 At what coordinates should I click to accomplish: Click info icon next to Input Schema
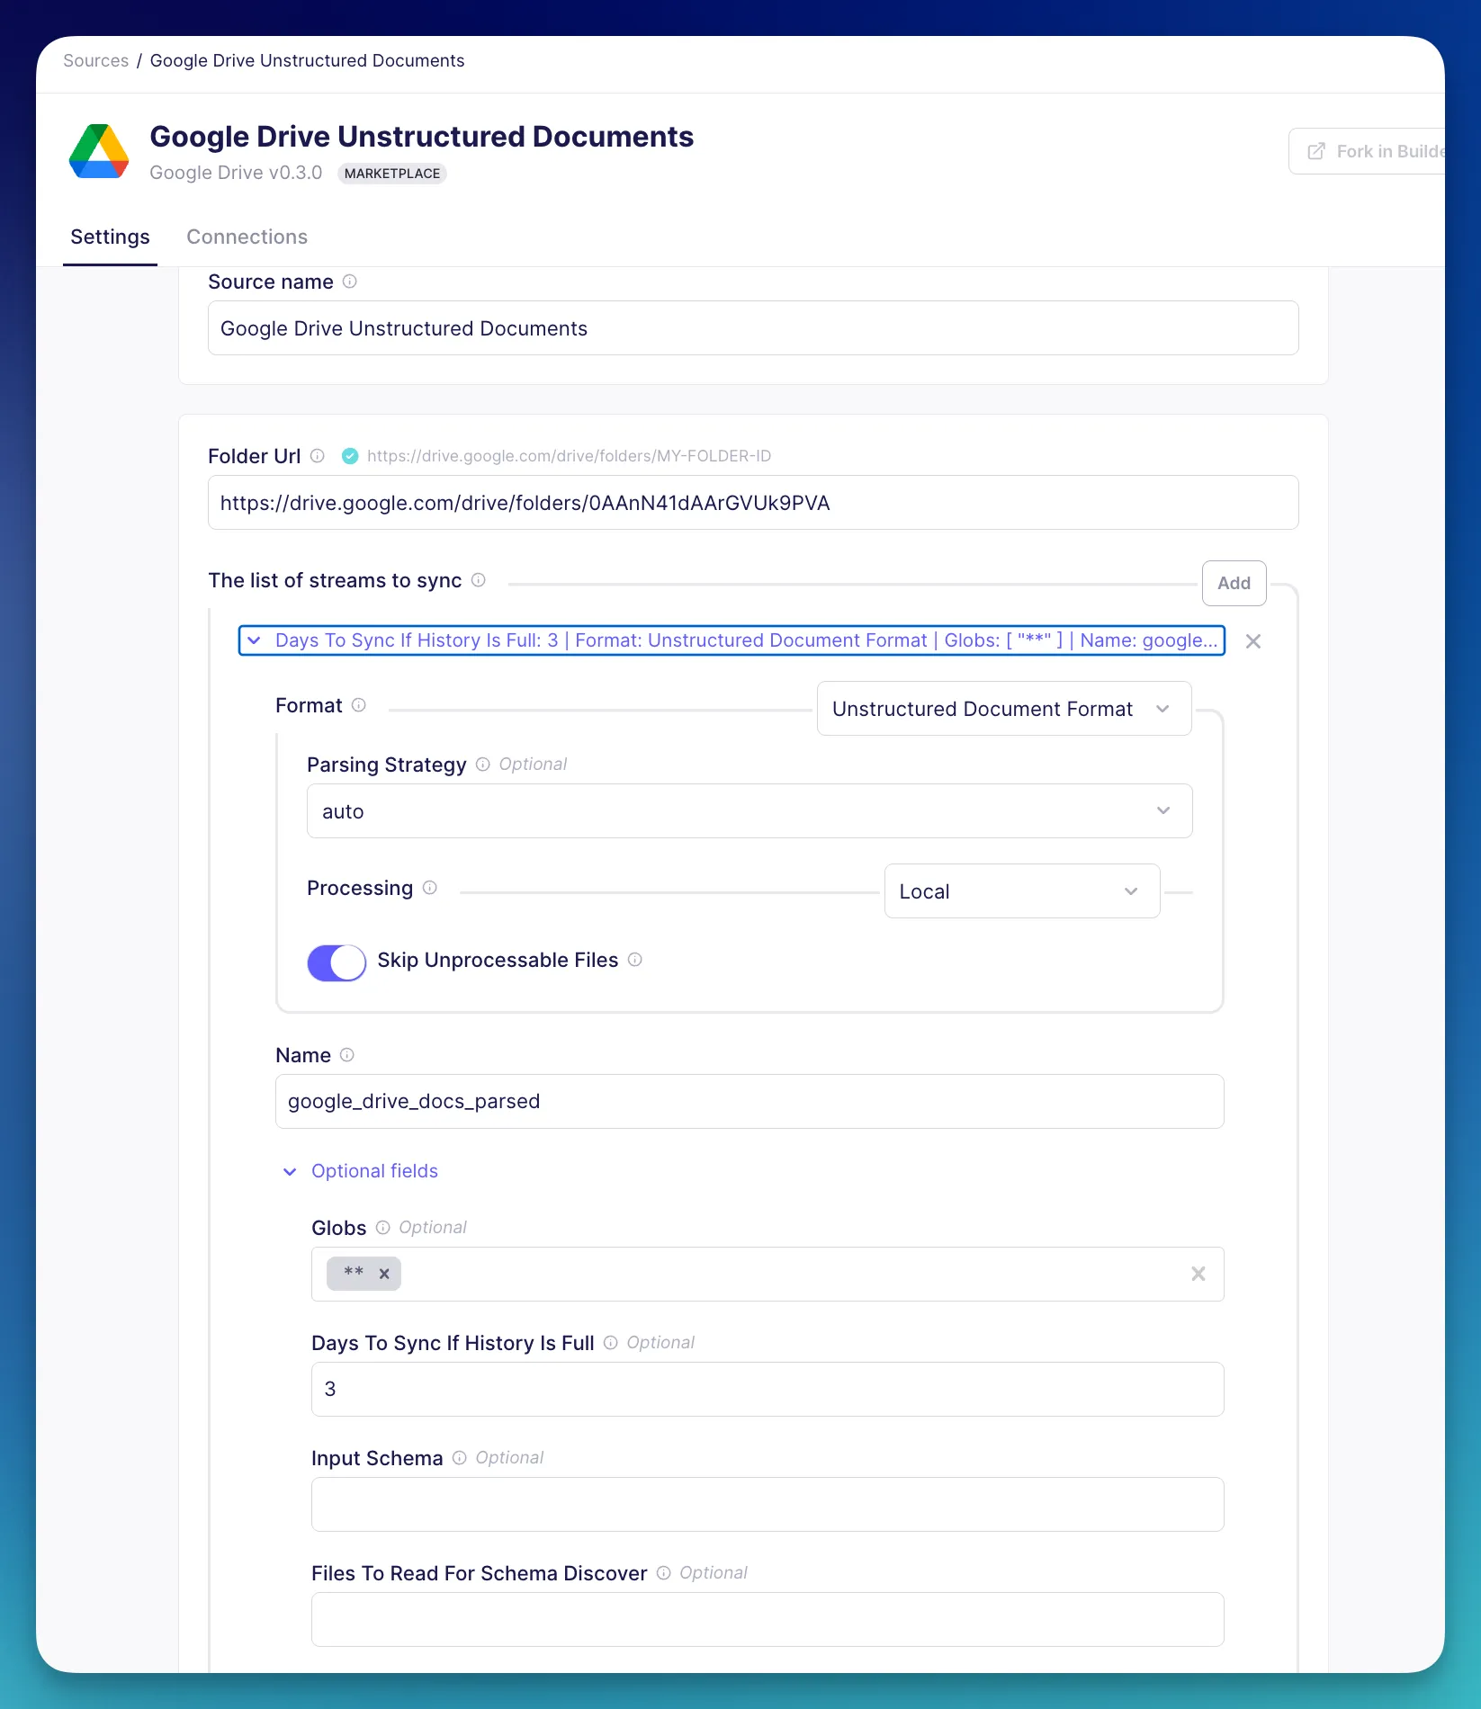point(460,1458)
